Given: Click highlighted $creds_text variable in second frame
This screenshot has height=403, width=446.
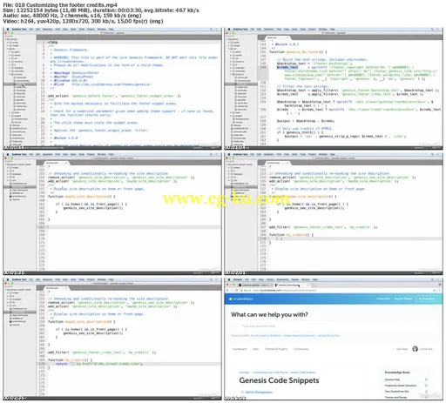Looking at the screenshot, I should pos(287,67).
